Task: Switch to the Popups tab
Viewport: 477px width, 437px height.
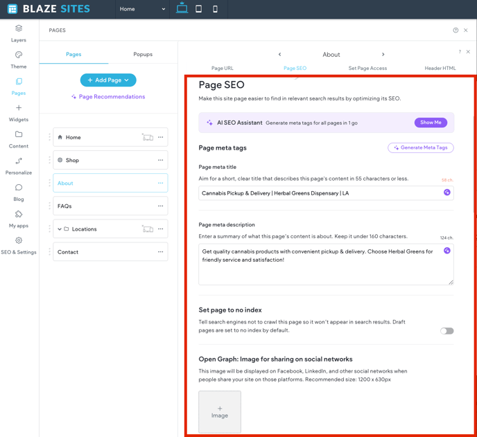Action: [x=143, y=54]
